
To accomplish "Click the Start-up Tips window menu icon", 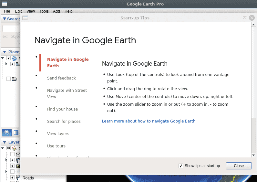I will coord(25,18).
